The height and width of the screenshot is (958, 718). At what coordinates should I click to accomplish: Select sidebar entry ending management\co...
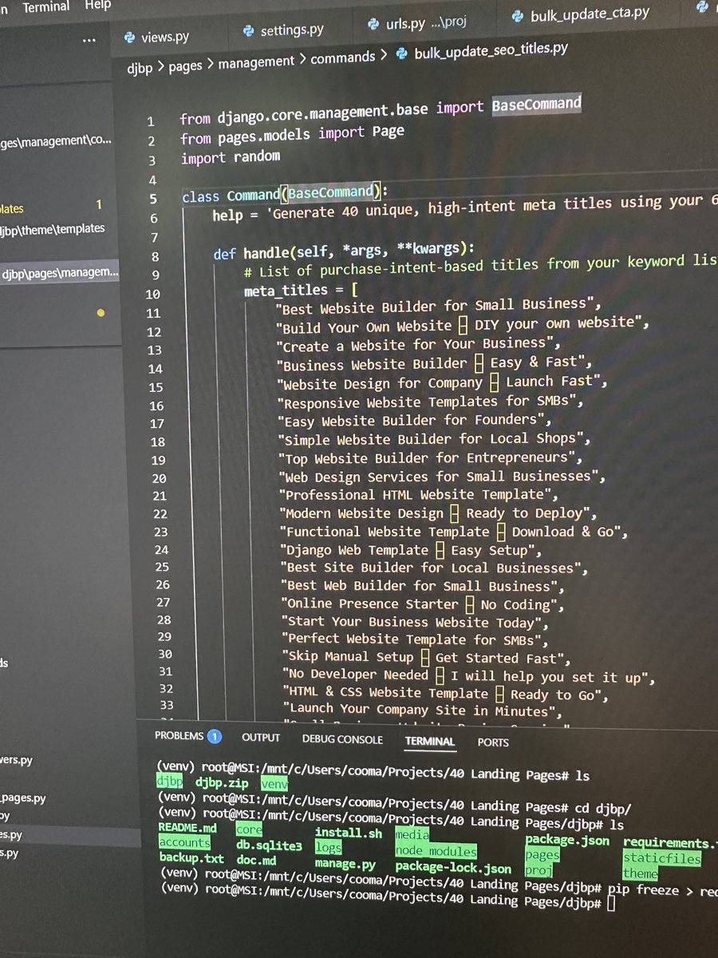(56, 141)
